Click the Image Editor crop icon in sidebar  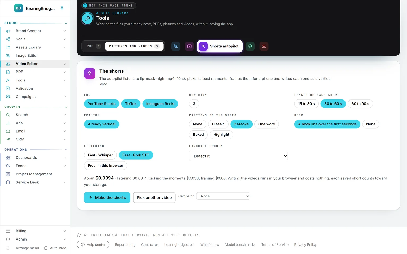8,56
